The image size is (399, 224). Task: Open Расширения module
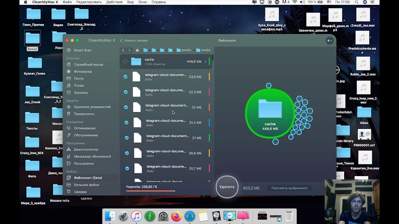84,163
